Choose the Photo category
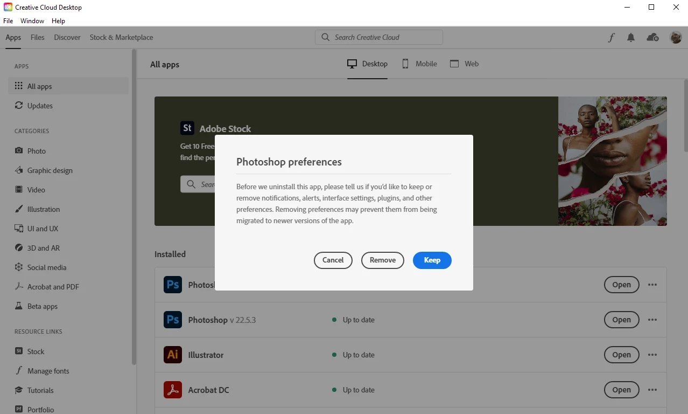Screen dimensions: 688x414 pos(68,151)
